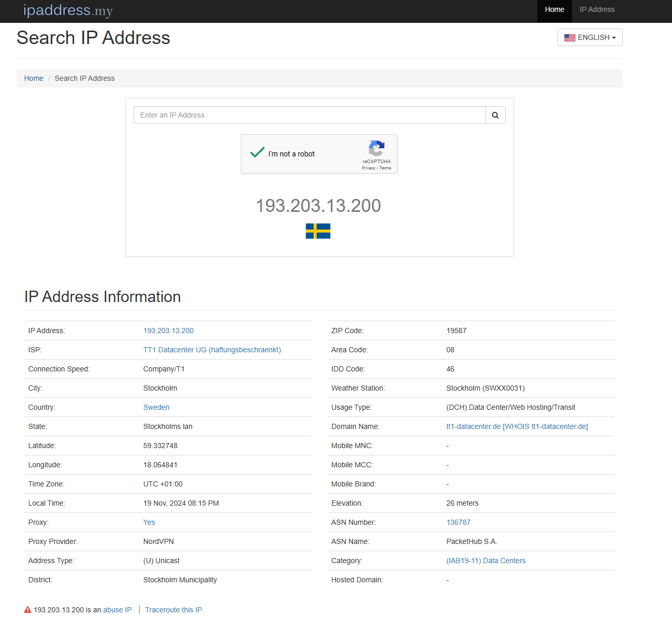Open the (IAB19-11) Data Centers category link

485,561
